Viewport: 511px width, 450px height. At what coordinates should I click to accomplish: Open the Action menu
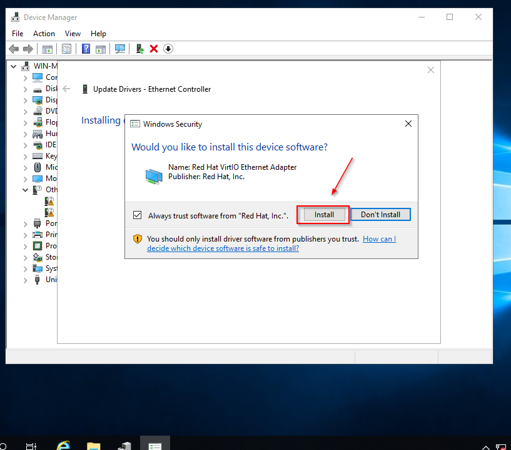click(44, 34)
